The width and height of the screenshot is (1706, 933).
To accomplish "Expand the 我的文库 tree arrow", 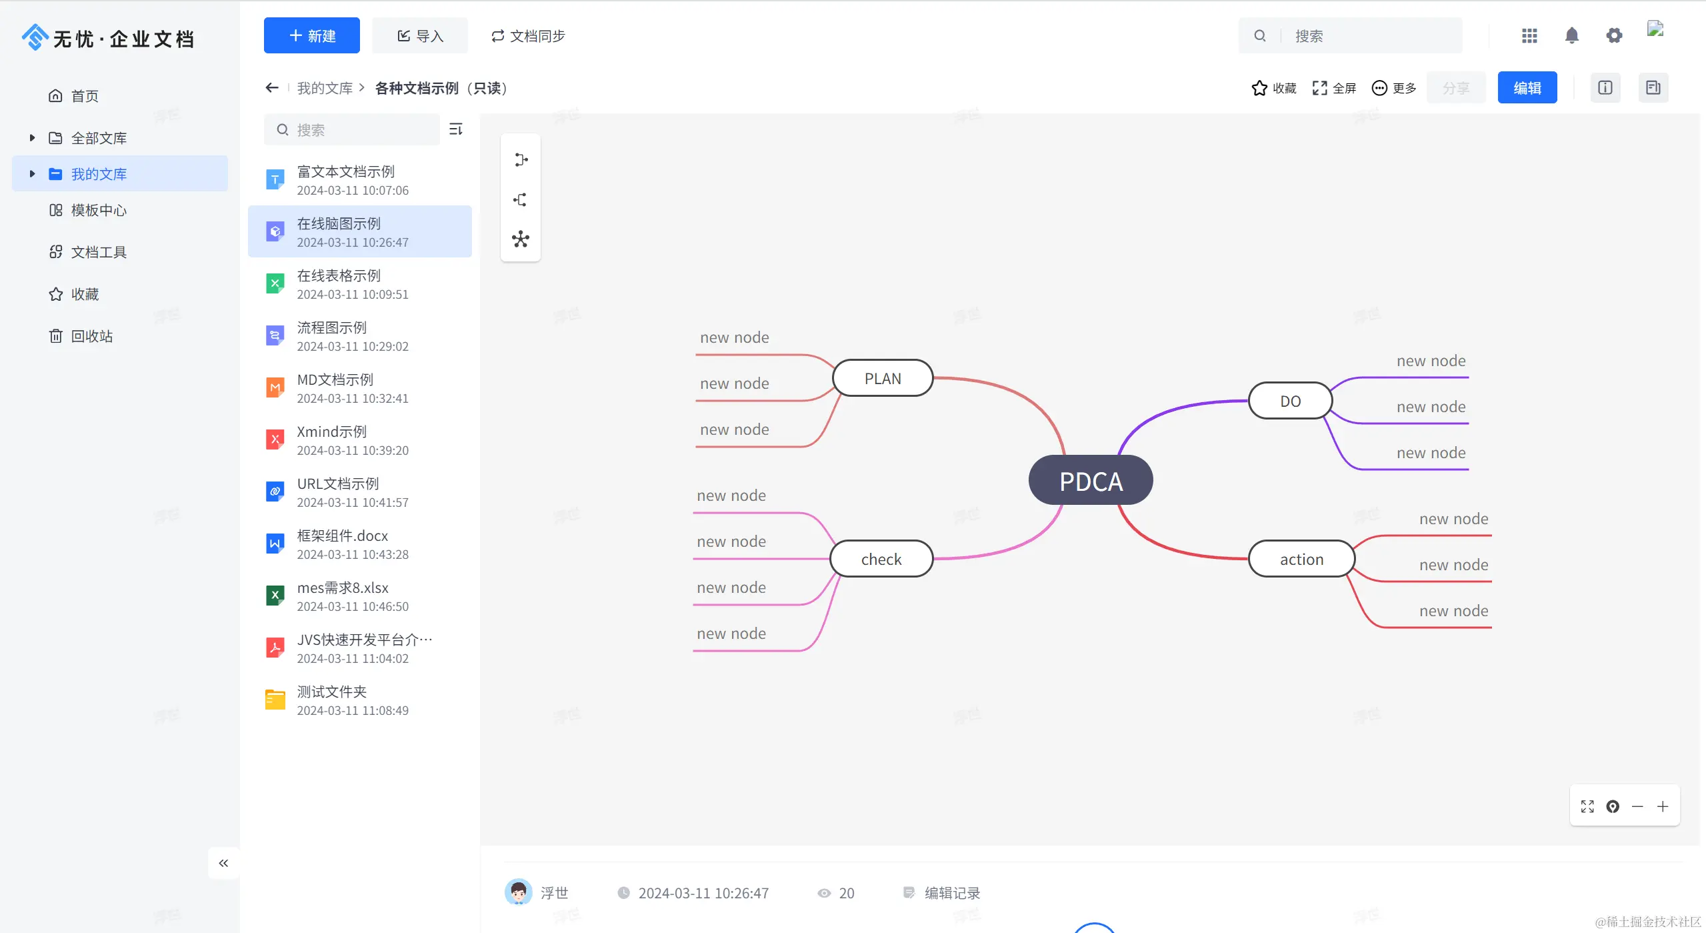I will tap(32, 174).
